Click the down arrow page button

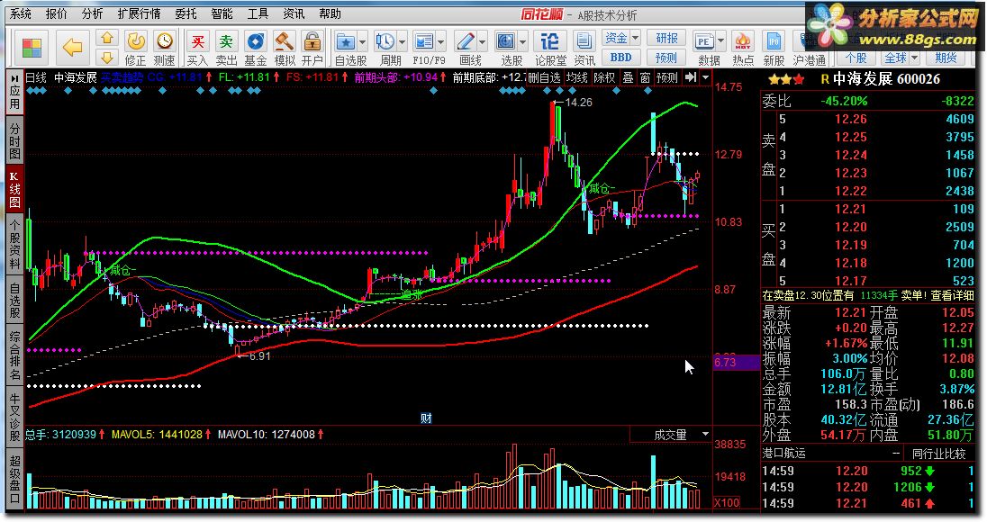[107, 58]
